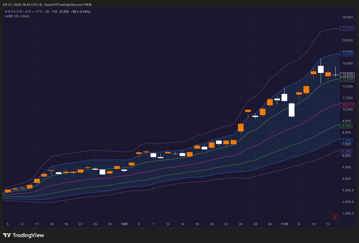Click the 16,000 price axis label
This screenshot has height=243, width=359.
348,40
